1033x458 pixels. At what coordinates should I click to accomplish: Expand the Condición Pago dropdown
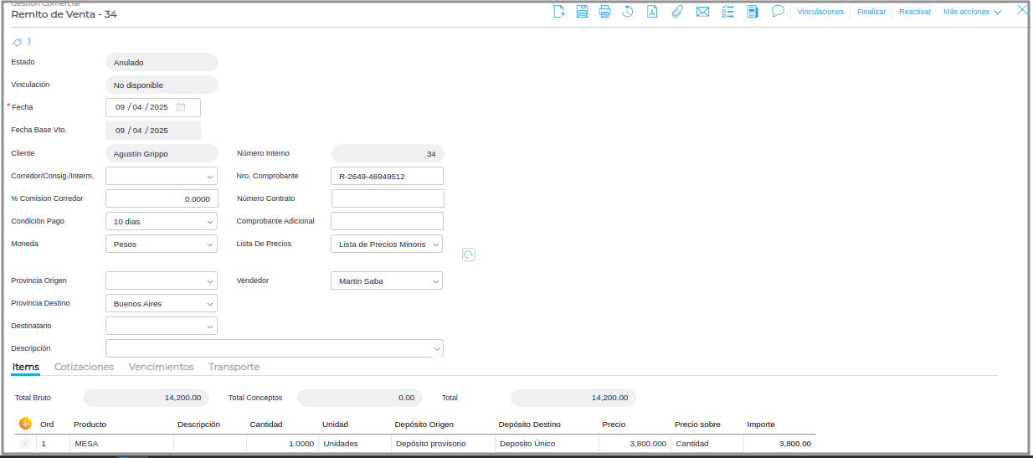[x=209, y=222]
